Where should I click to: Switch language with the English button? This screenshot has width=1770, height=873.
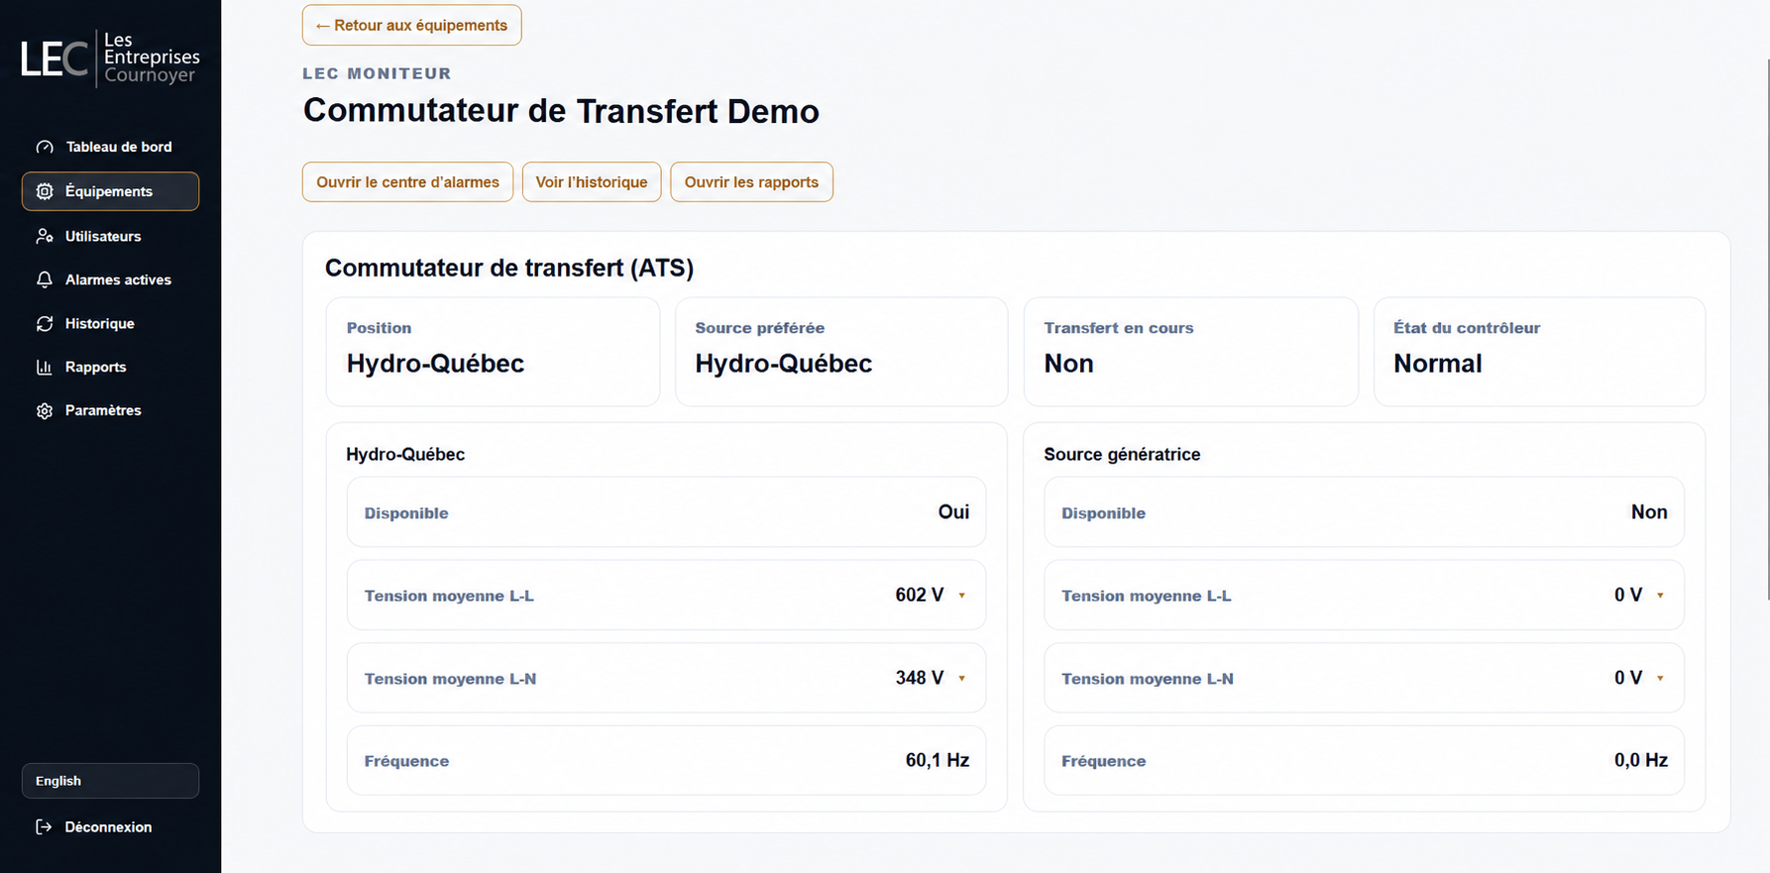tap(110, 781)
